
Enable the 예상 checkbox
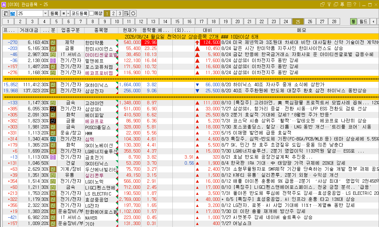pyautogui.click(x=91, y=13)
